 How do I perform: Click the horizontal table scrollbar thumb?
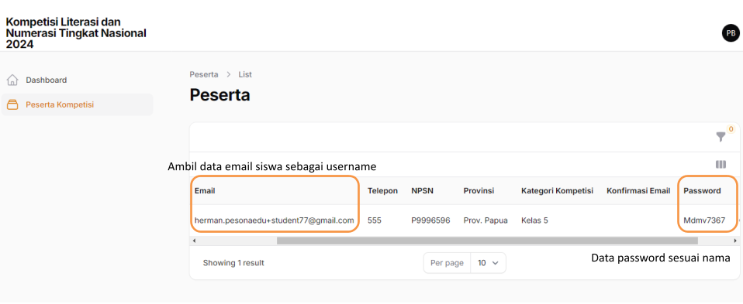coord(487,241)
